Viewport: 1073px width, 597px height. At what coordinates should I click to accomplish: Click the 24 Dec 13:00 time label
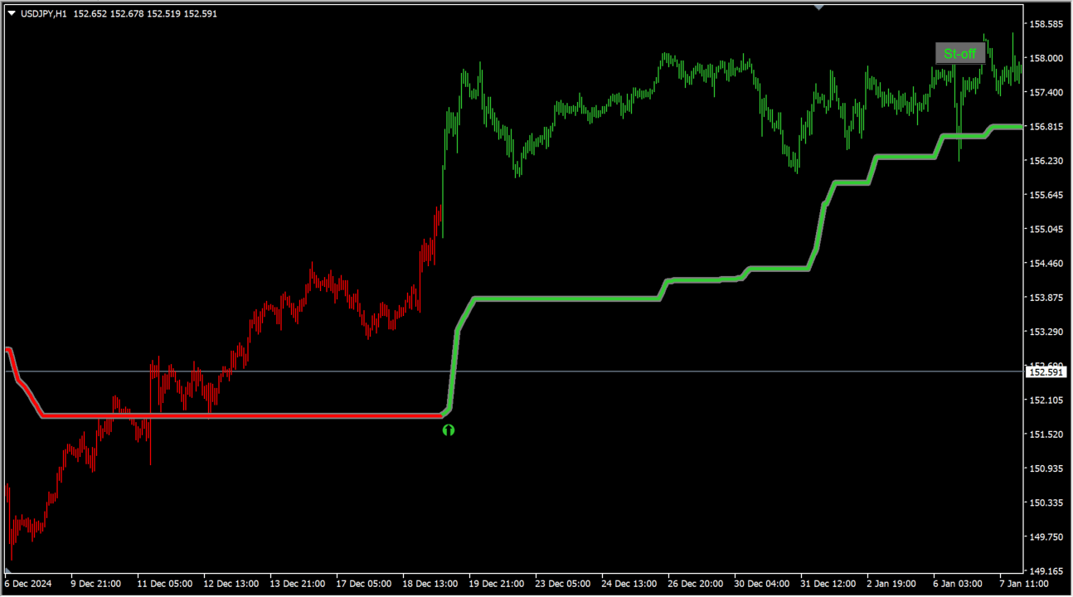(629, 584)
